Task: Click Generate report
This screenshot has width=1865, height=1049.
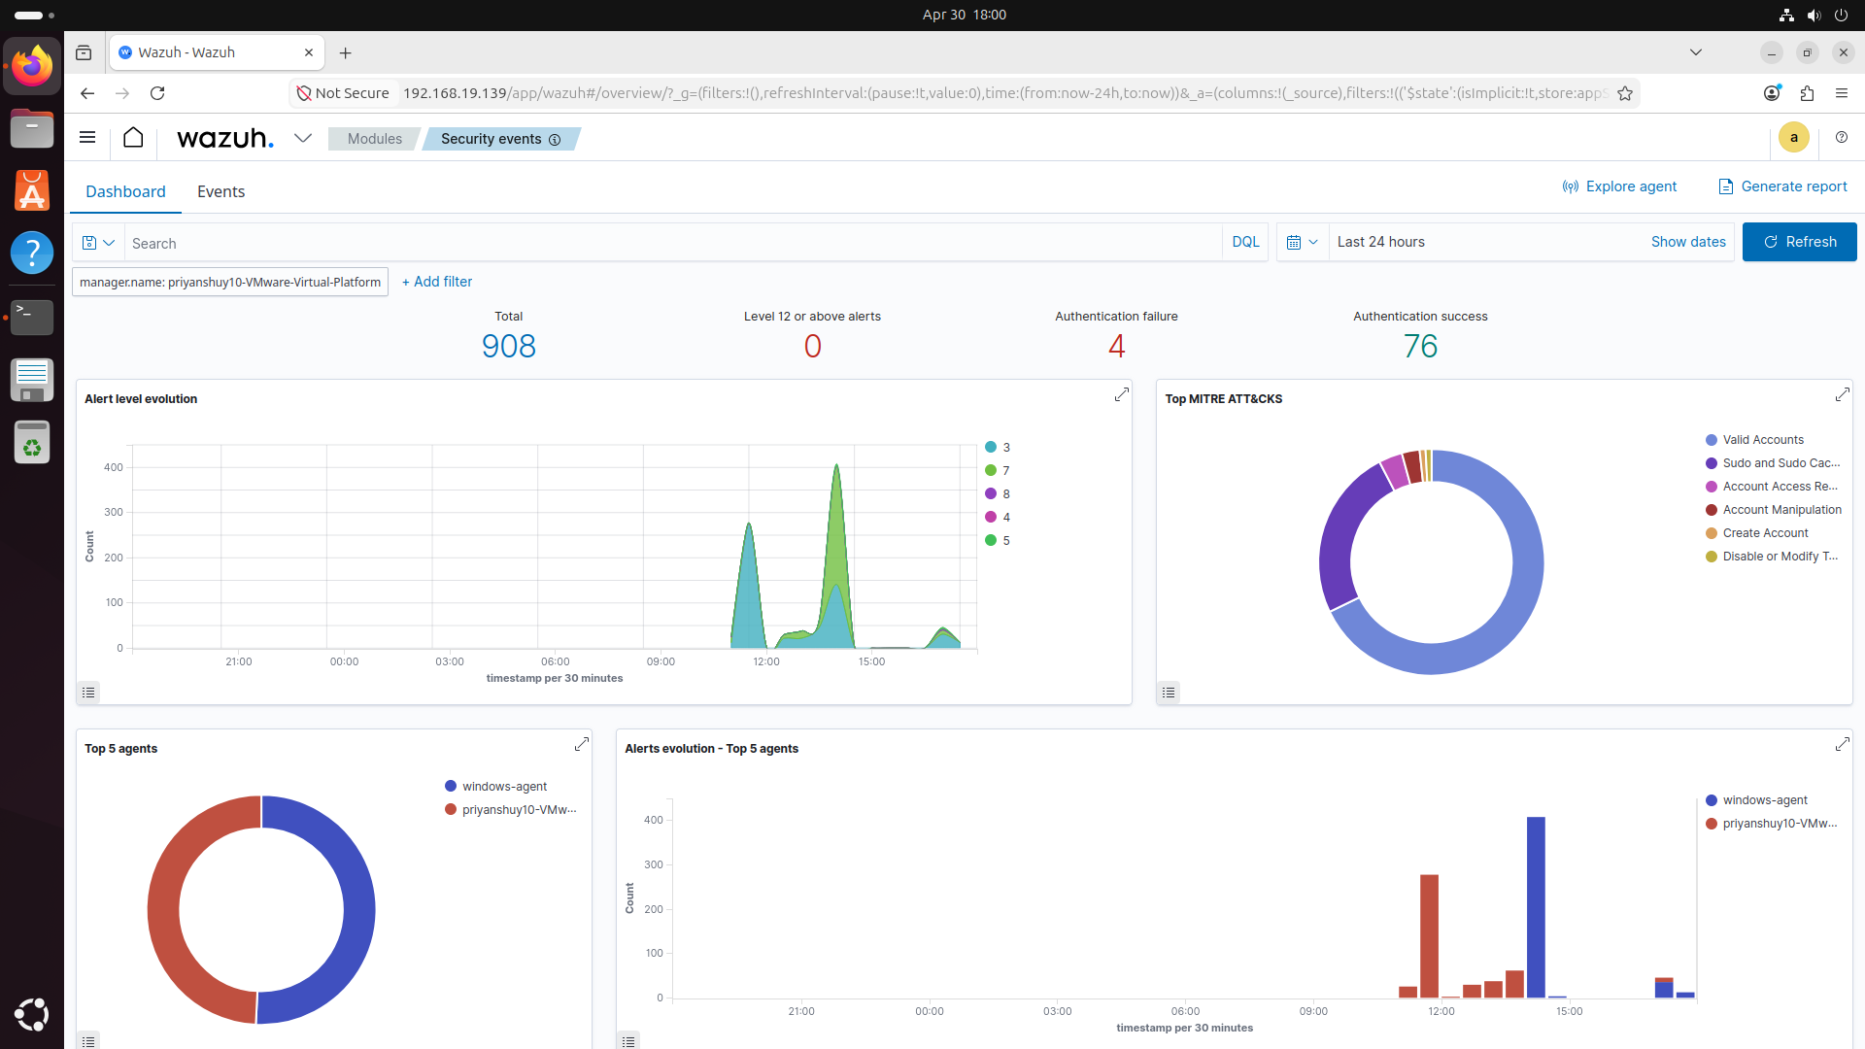Action: pyautogui.click(x=1782, y=186)
